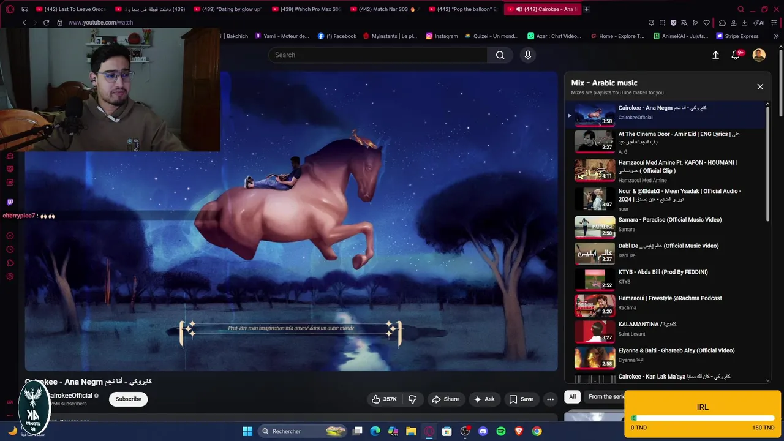This screenshot has width=784, height=441.
Task: Go back to previous page
Action: click(x=24, y=23)
